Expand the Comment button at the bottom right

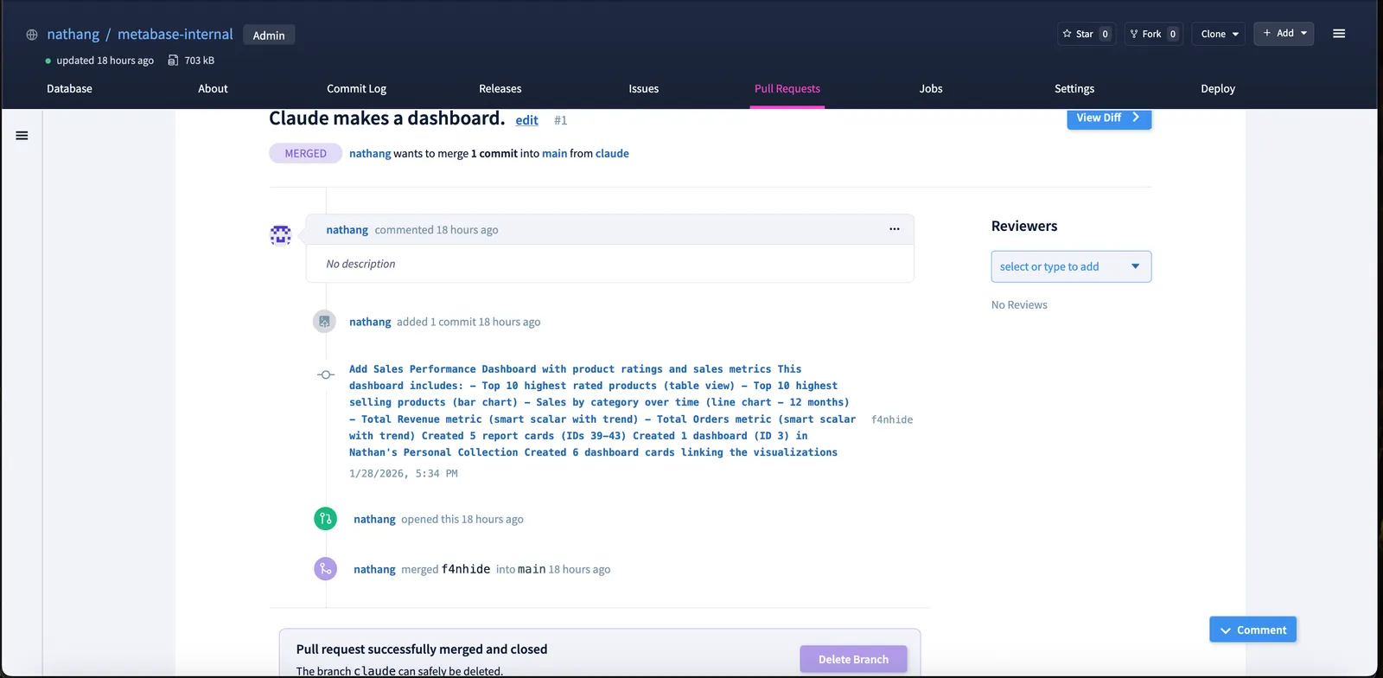tap(1252, 630)
